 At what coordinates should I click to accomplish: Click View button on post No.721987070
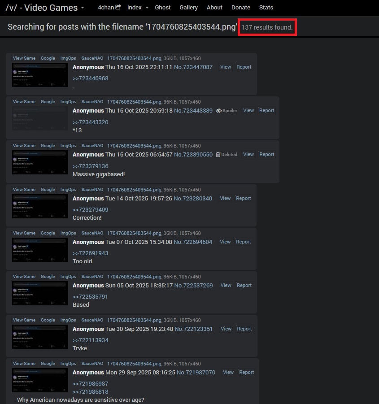coord(228,373)
